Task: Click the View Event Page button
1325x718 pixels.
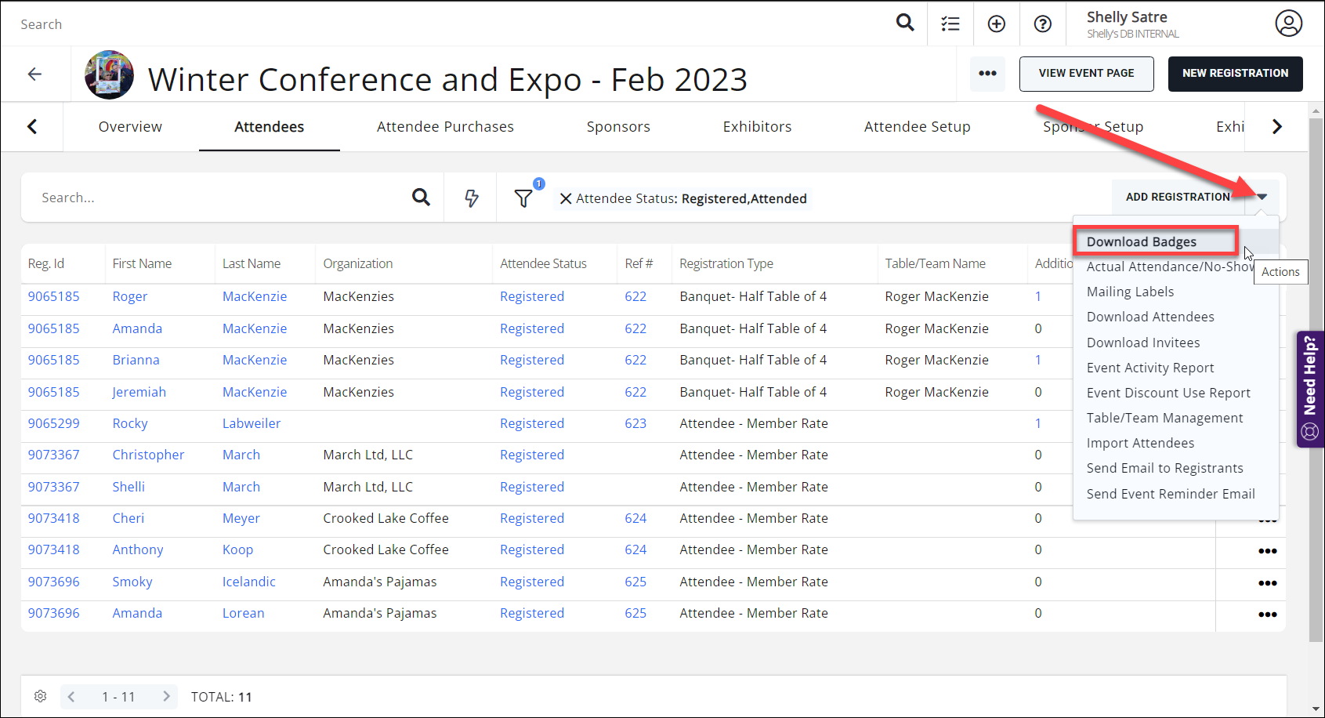Action: [1086, 74]
